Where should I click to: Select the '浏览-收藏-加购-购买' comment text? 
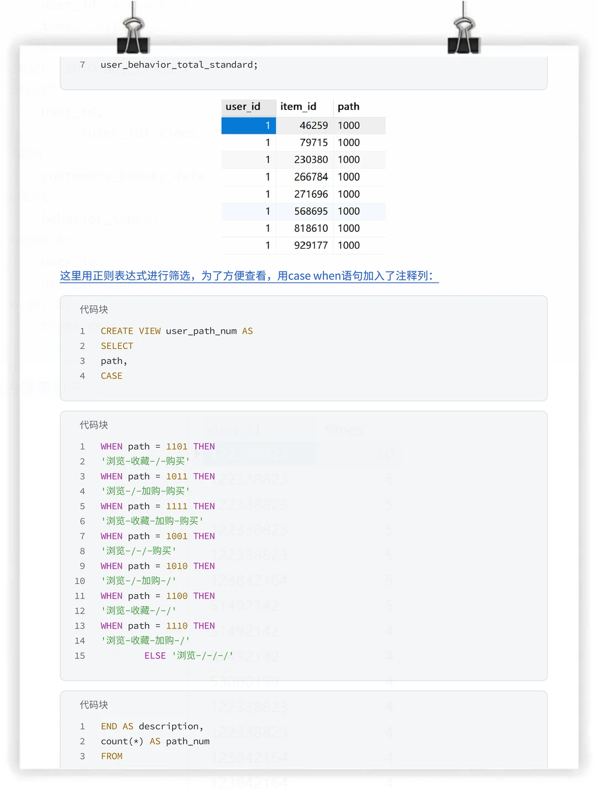click(152, 520)
